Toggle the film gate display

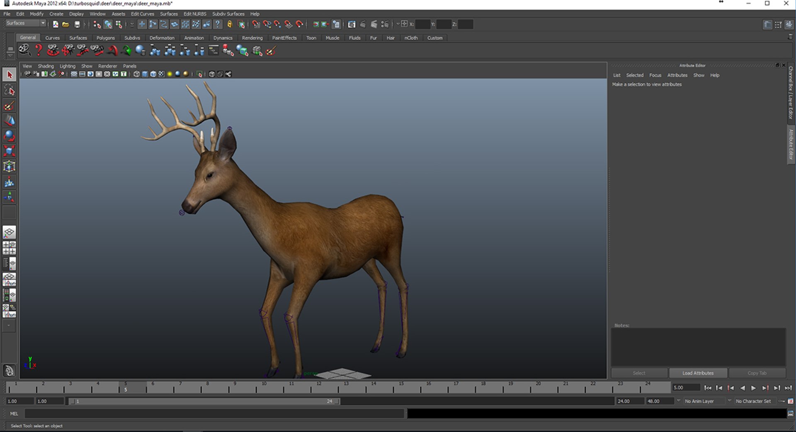coord(82,74)
